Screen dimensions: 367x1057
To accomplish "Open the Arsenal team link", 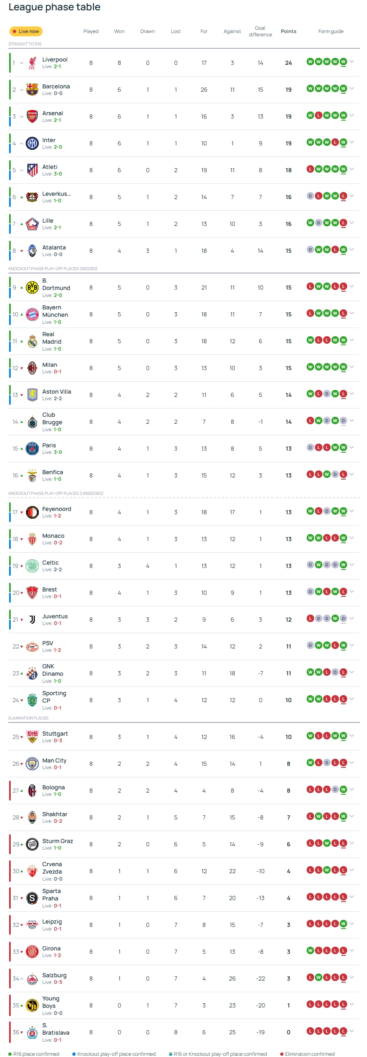I will tap(52, 113).
